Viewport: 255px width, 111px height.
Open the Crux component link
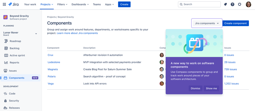(x=50, y=55)
